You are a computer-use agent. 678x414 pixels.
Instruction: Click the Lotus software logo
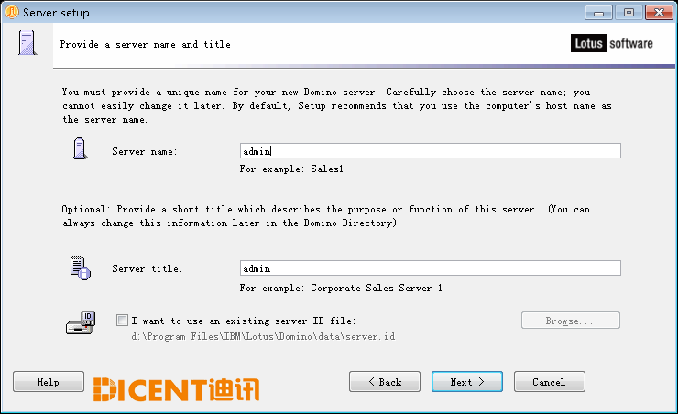[x=612, y=43]
